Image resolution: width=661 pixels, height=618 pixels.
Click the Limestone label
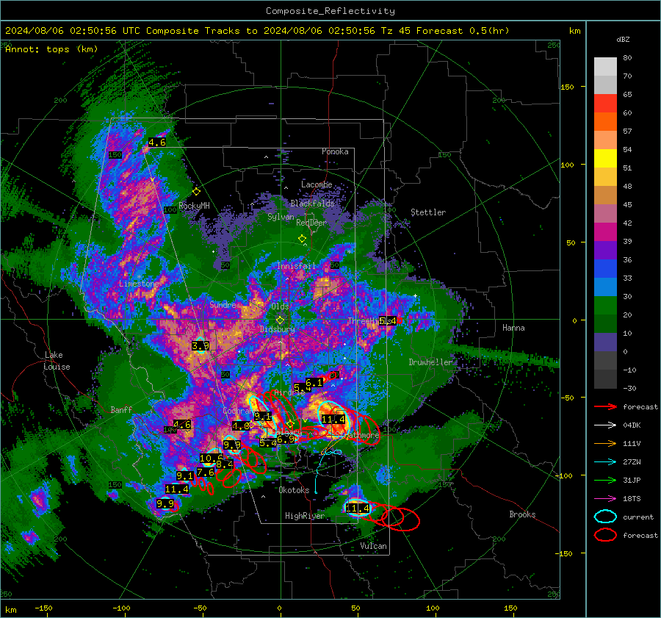[x=139, y=284]
